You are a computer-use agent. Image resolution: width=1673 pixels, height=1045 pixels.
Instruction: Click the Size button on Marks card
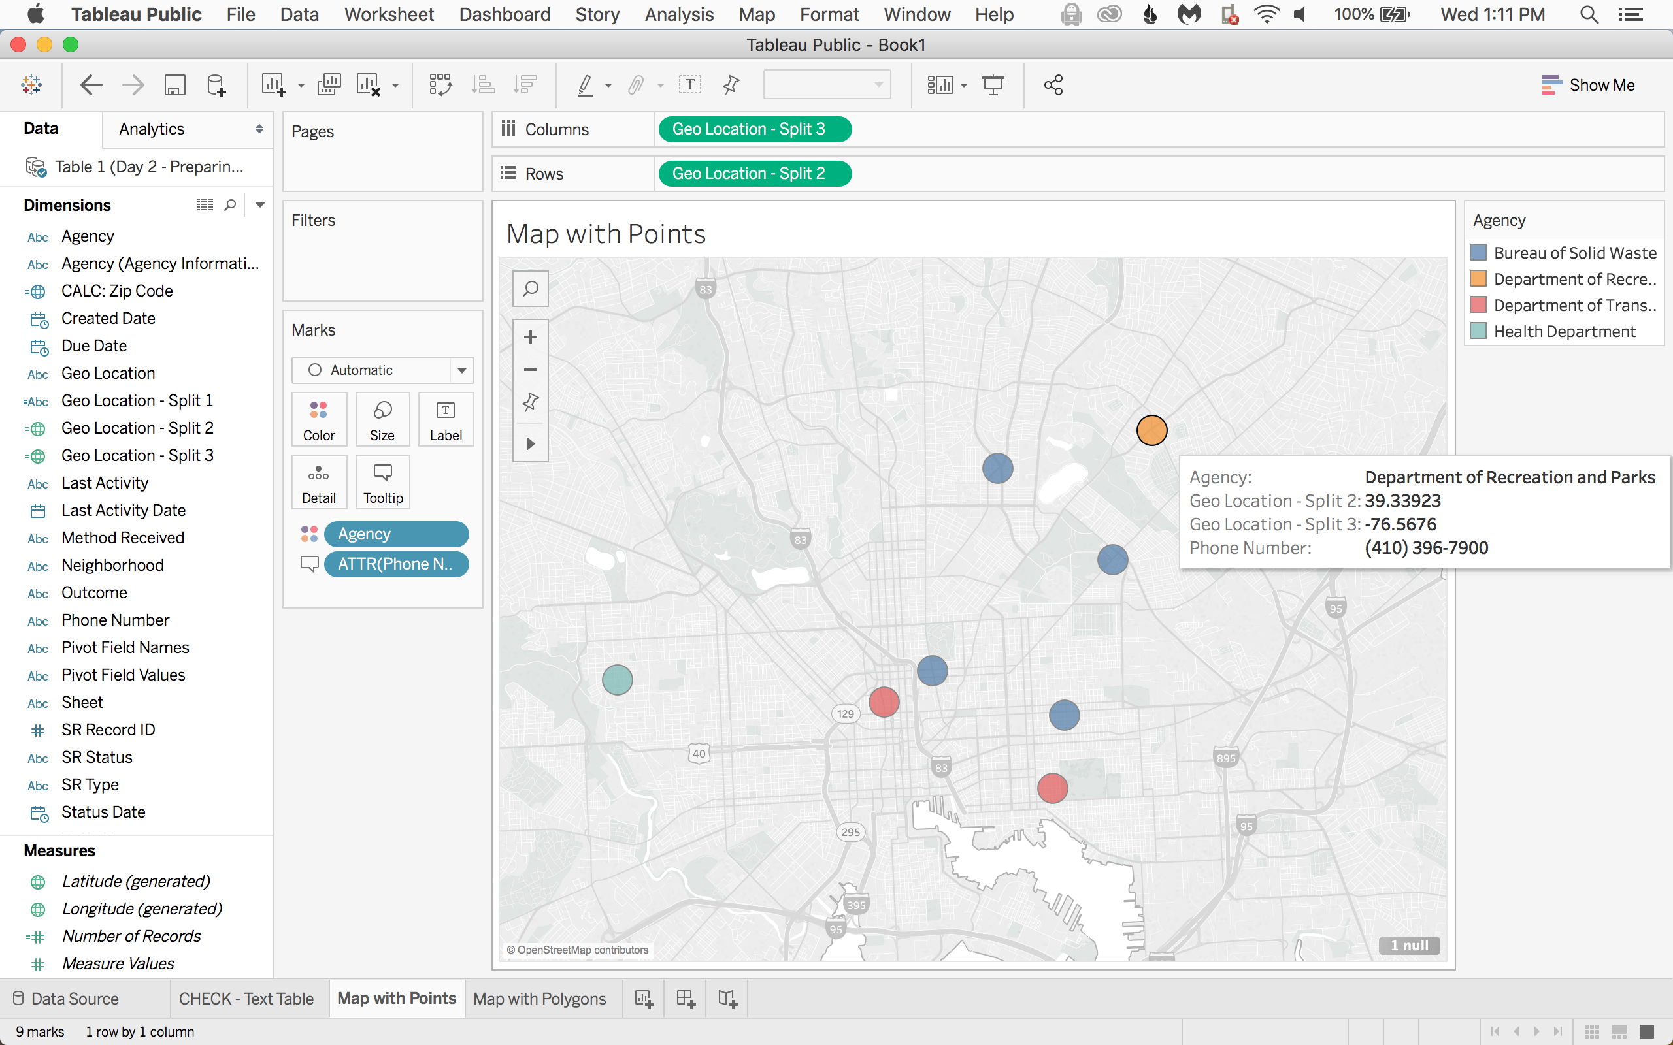[x=382, y=419]
